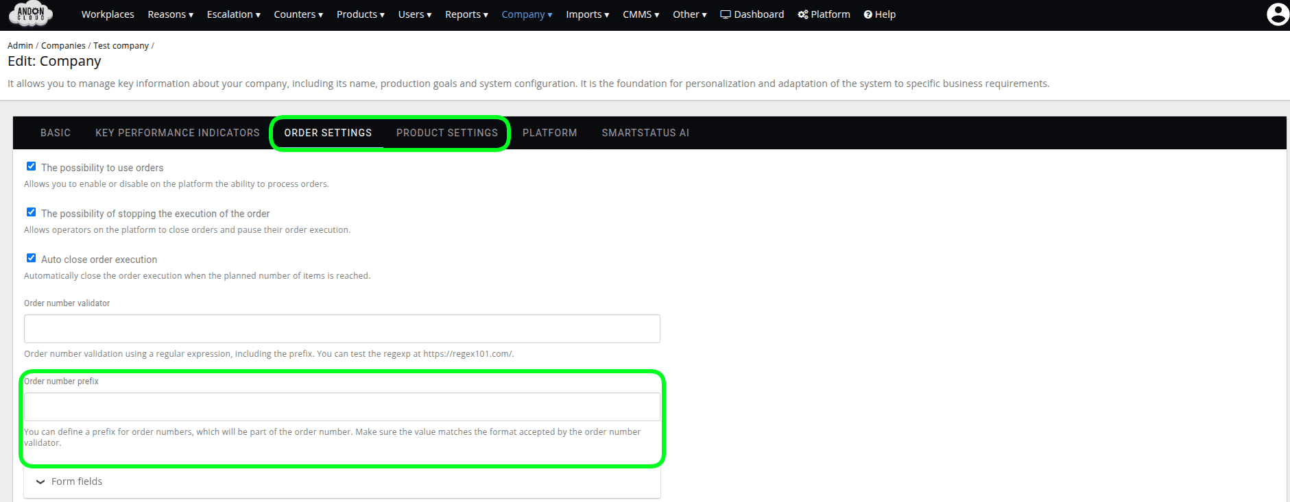The width and height of the screenshot is (1290, 502).
Task: Open the Dashboard monitor link
Action: click(x=752, y=14)
